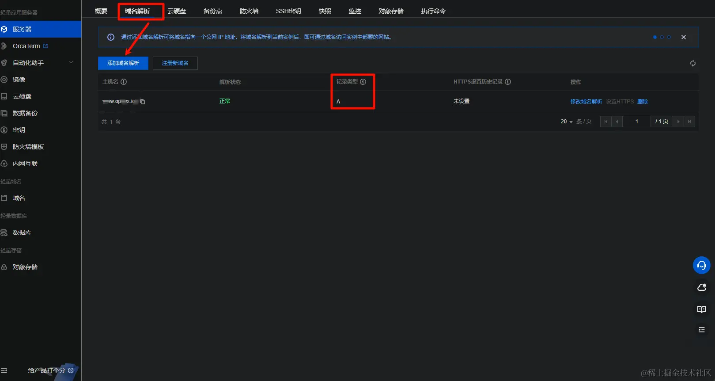Click the 数据库 sidebar icon
The image size is (715, 381).
4,232
